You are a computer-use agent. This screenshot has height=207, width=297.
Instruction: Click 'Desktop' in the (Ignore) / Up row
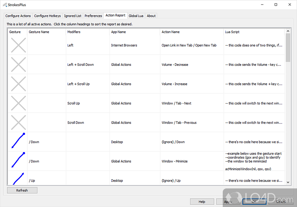117,181
